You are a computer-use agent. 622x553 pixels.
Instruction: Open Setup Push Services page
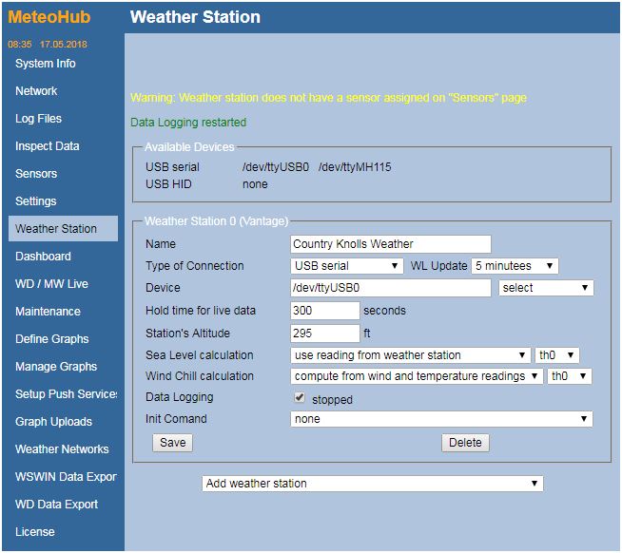(67, 394)
